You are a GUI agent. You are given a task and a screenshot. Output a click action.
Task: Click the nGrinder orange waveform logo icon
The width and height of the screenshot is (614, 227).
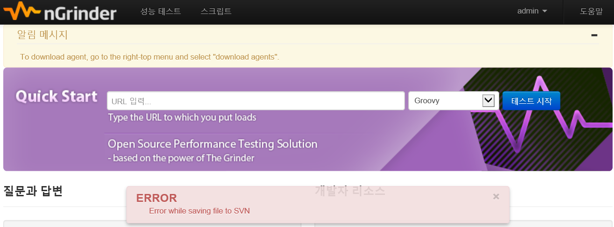(22, 11)
